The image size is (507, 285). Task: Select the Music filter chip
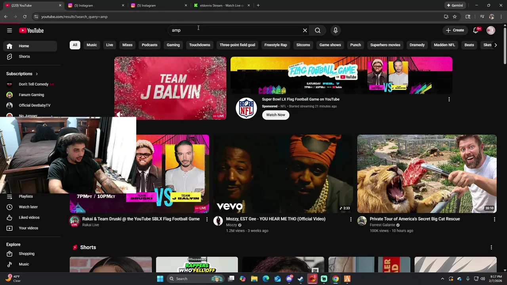(91, 45)
